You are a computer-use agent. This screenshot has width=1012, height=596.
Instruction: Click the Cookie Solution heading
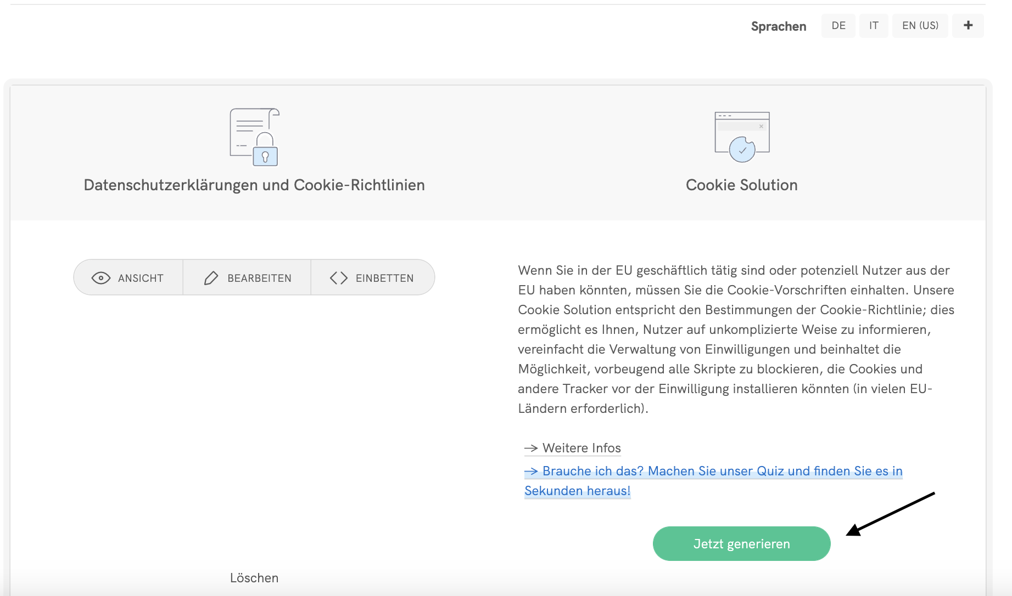pos(741,185)
